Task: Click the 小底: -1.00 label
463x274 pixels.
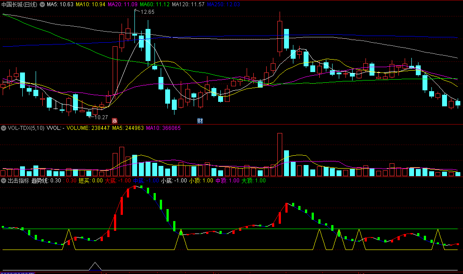Action: [174, 181]
